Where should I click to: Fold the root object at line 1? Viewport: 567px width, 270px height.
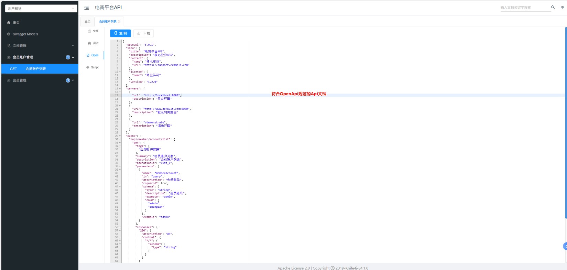pos(120,41)
